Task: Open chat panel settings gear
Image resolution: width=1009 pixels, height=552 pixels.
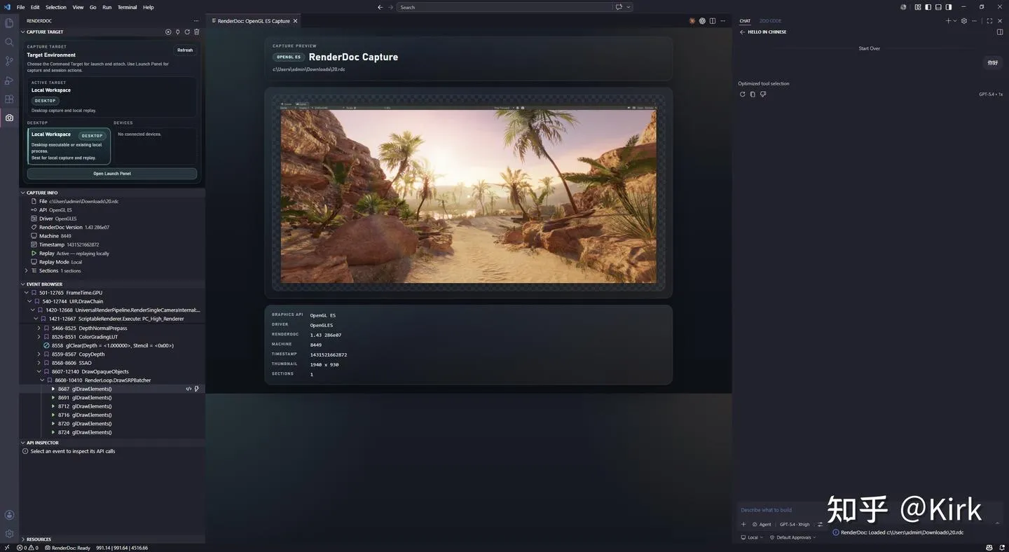Action: pyautogui.click(x=964, y=21)
